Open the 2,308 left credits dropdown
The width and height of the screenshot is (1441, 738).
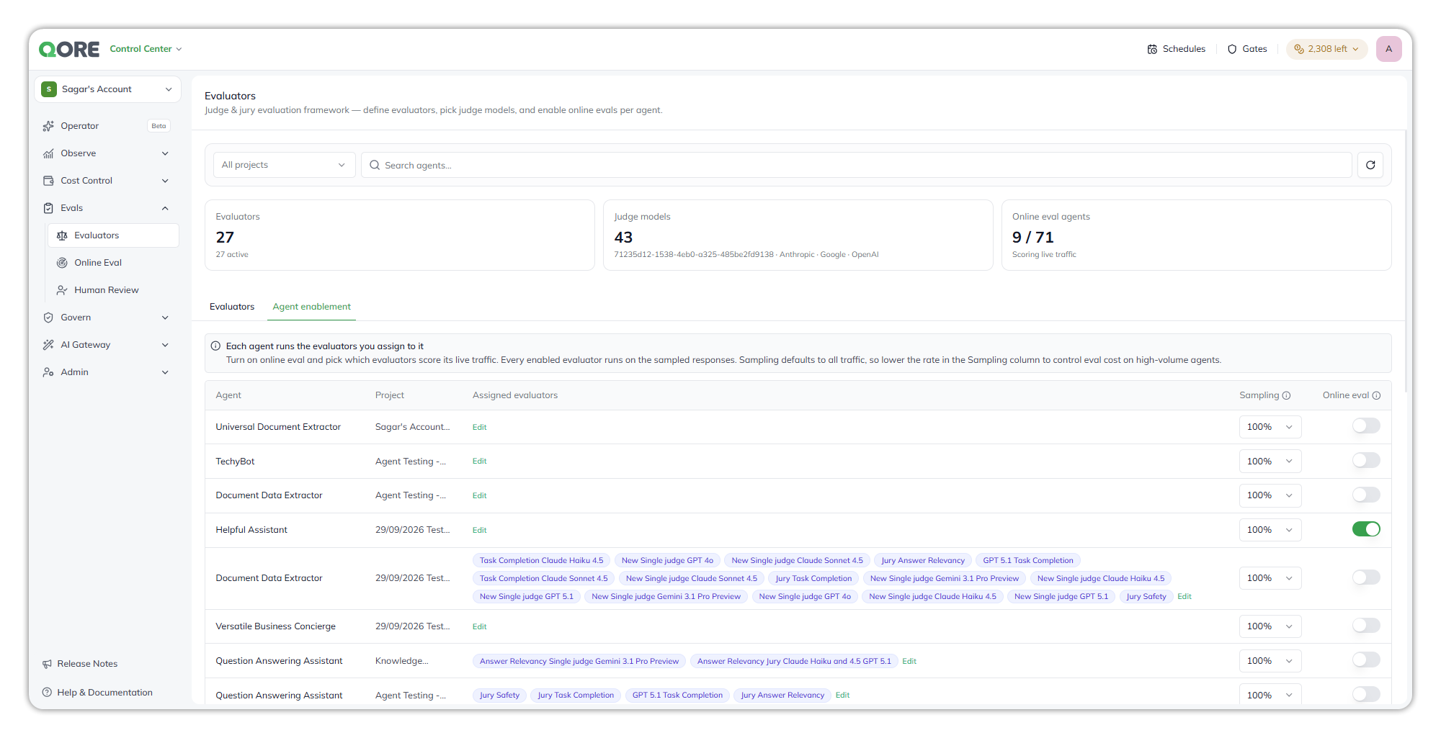(x=1326, y=49)
